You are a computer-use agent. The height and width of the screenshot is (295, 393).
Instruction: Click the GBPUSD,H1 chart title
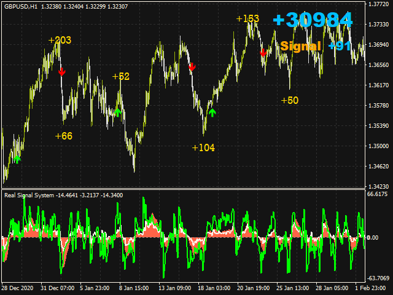(21, 7)
